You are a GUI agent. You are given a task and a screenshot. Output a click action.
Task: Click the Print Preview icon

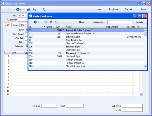[35, 9]
